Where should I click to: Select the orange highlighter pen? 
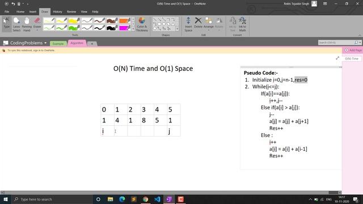click(125, 20)
